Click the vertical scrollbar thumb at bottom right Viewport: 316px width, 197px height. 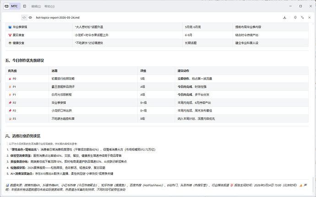tap(313, 185)
